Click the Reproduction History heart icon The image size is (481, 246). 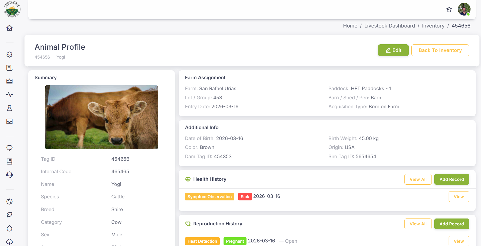[188, 224]
